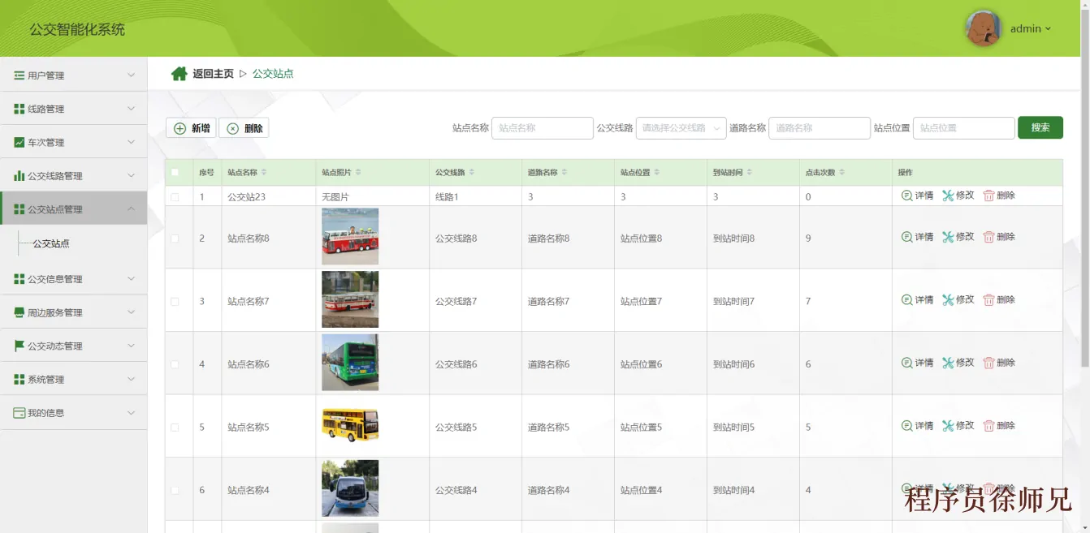Open the 公交线路 select dropdown
Image resolution: width=1090 pixels, height=533 pixels.
pyautogui.click(x=681, y=128)
